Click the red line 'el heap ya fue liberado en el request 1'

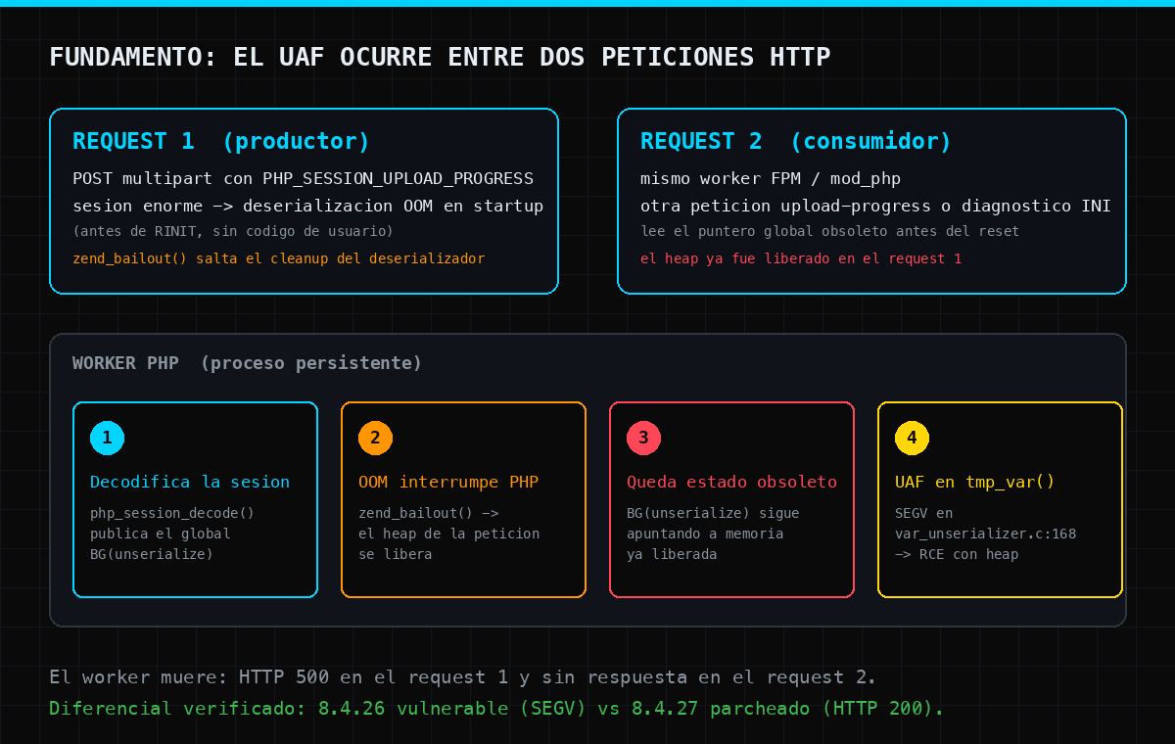point(801,259)
